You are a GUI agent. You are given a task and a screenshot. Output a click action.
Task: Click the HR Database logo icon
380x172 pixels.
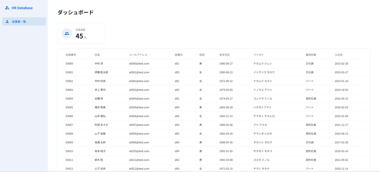pos(7,8)
